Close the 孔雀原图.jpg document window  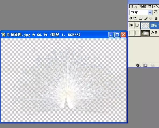coord(123,35)
